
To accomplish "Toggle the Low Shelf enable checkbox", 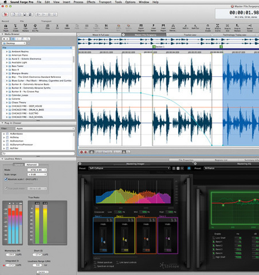I will click(214, 238).
